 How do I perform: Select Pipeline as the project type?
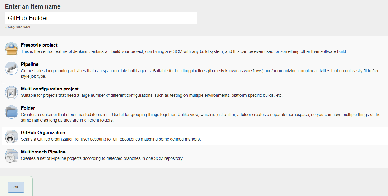[29, 64]
